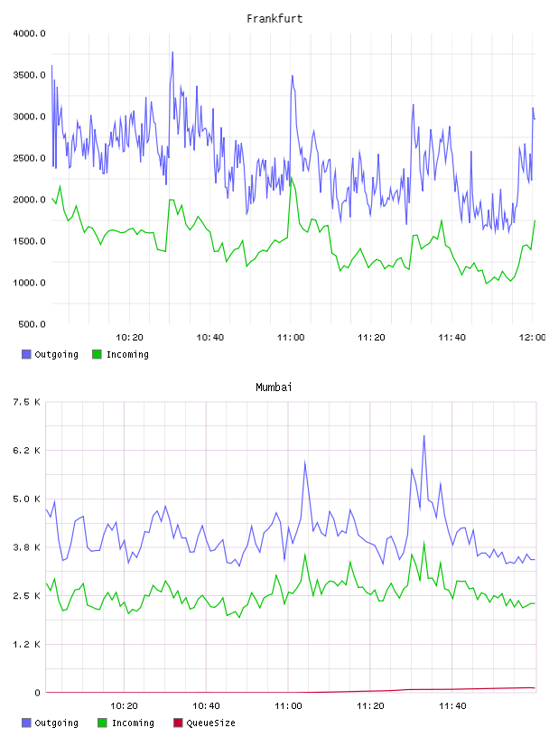Click the highest blue Outgoing peak in Mumbai chart

(x=424, y=436)
